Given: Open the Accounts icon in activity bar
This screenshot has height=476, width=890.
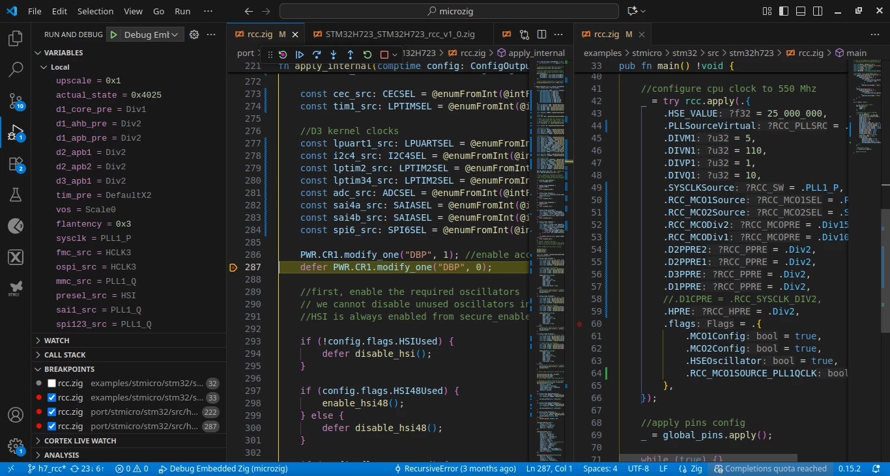Looking at the screenshot, I should point(16,415).
